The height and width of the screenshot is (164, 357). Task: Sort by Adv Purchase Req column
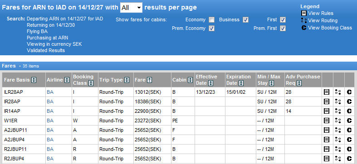299,83
